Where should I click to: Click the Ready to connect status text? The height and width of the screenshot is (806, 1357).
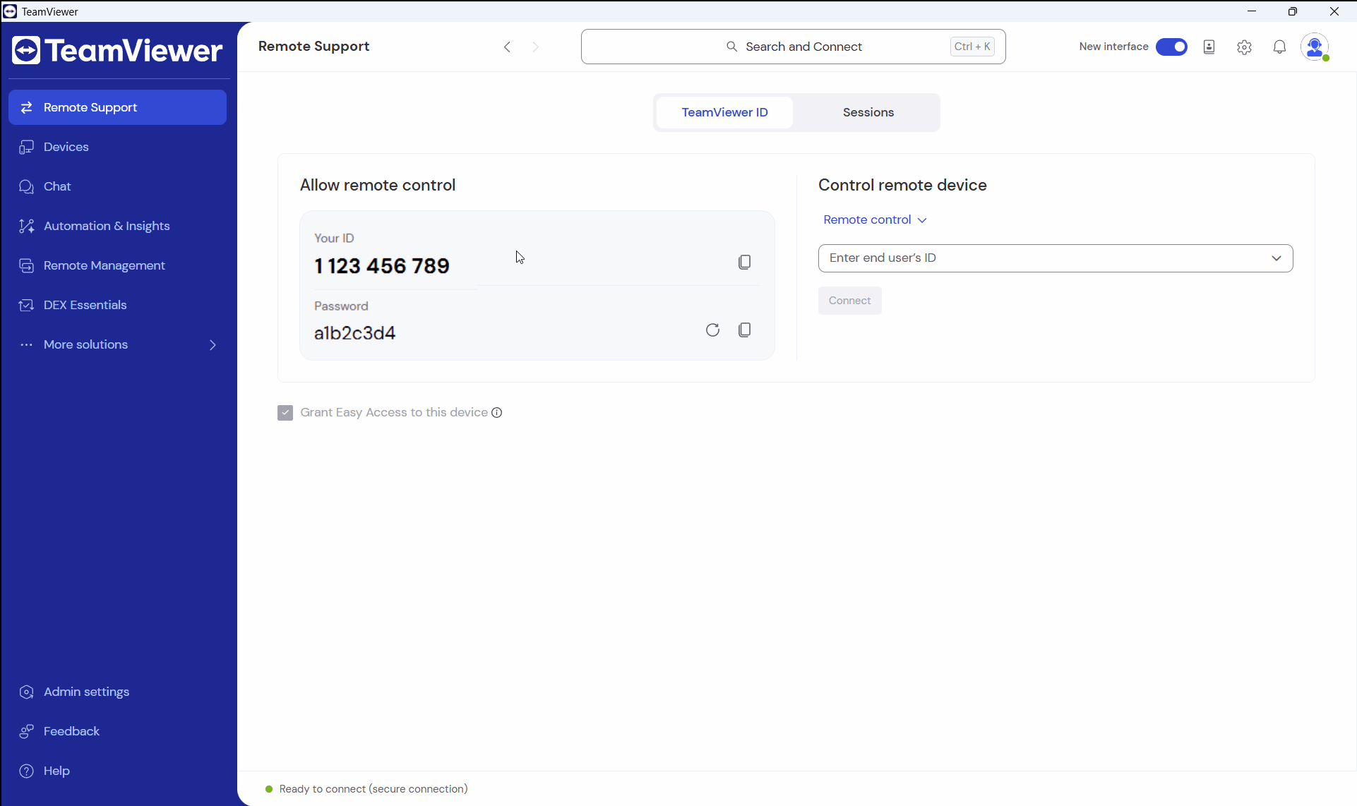click(x=373, y=789)
